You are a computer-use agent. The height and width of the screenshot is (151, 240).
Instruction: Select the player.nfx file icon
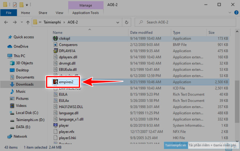coord(55,132)
